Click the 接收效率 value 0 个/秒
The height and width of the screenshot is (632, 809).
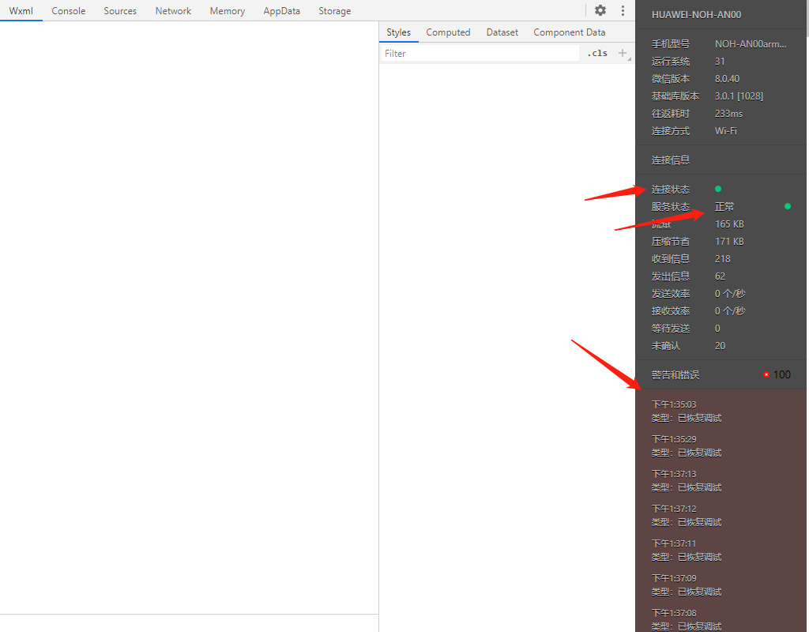pyautogui.click(x=730, y=311)
